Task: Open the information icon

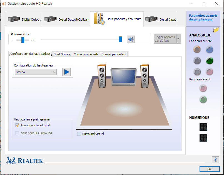Action: click(x=215, y=160)
